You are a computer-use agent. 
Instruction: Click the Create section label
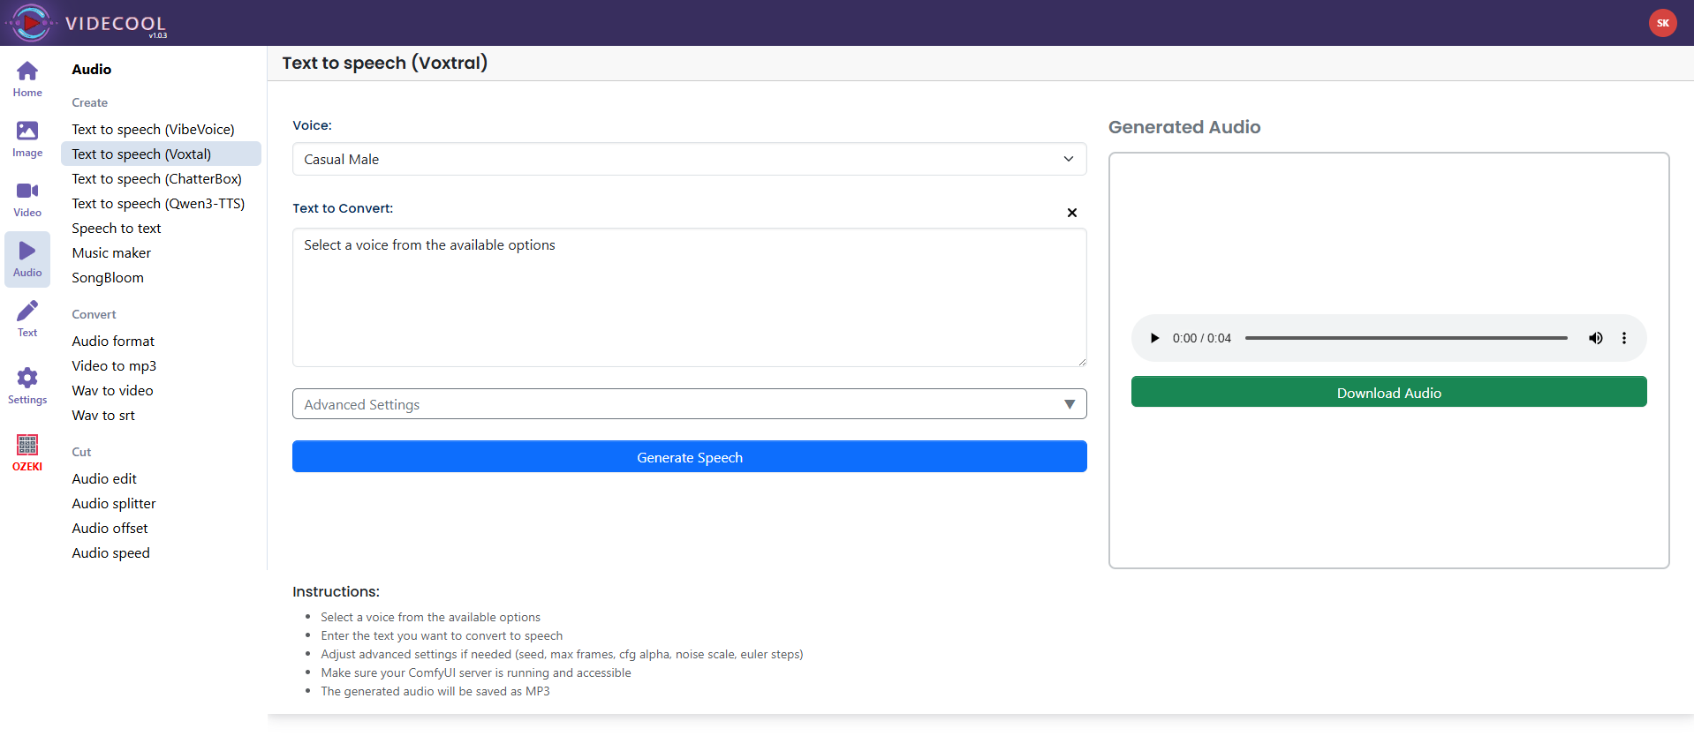pos(89,102)
